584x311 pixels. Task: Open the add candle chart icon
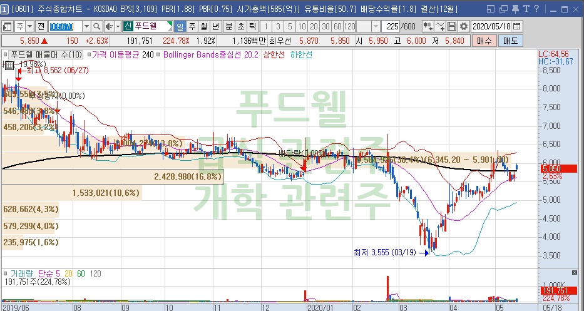point(428,26)
